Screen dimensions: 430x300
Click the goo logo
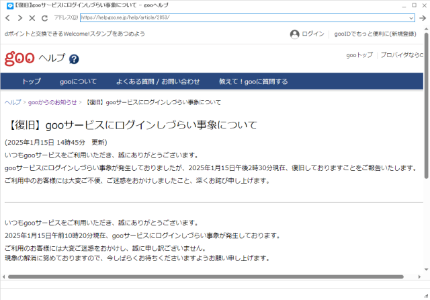click(19, 58)
